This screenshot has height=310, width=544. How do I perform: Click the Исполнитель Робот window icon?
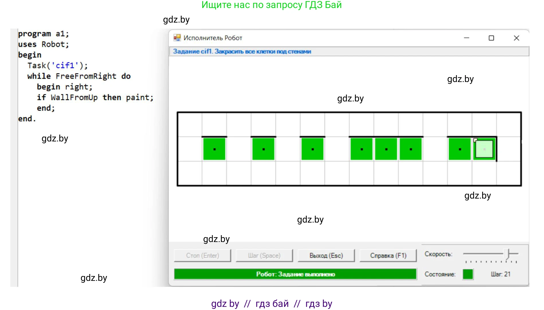point(177,38)
